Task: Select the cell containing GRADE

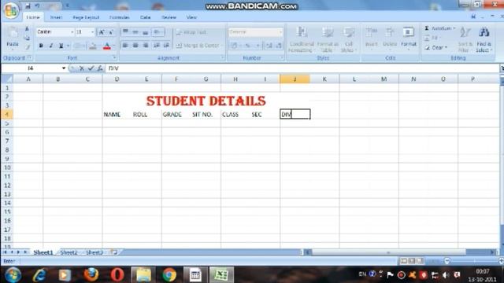Action: coord(176,114)
